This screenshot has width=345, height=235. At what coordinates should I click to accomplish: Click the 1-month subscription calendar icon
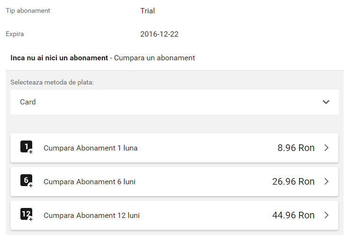tap(27, 147)
